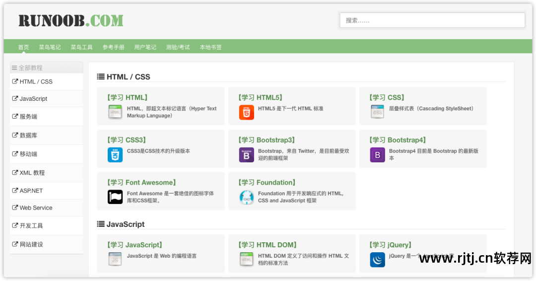
Task: Open the 【学习 CSS】 tutorial link
Action: click(x=387, y=97)
